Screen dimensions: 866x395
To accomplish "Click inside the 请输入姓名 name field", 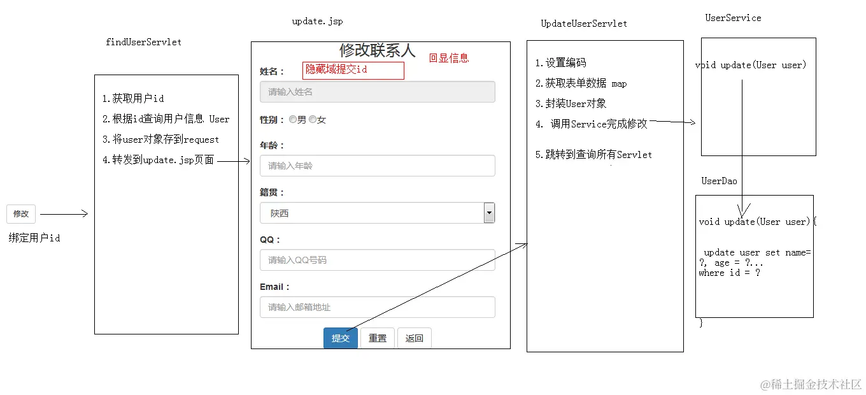I will click(x=378, y=92).
